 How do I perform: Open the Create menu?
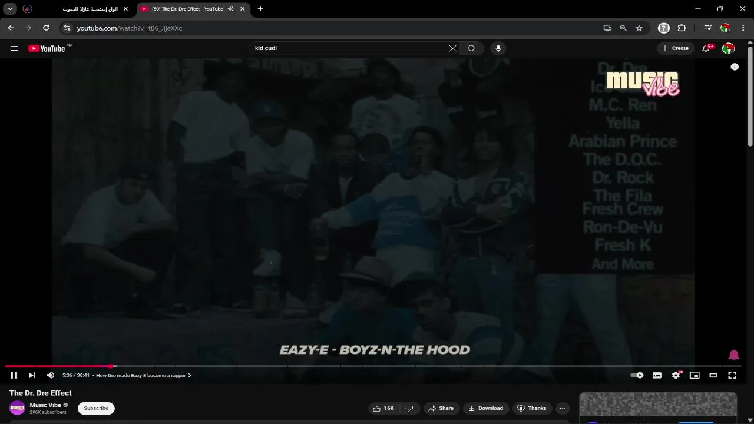click(x=675, y=48)
